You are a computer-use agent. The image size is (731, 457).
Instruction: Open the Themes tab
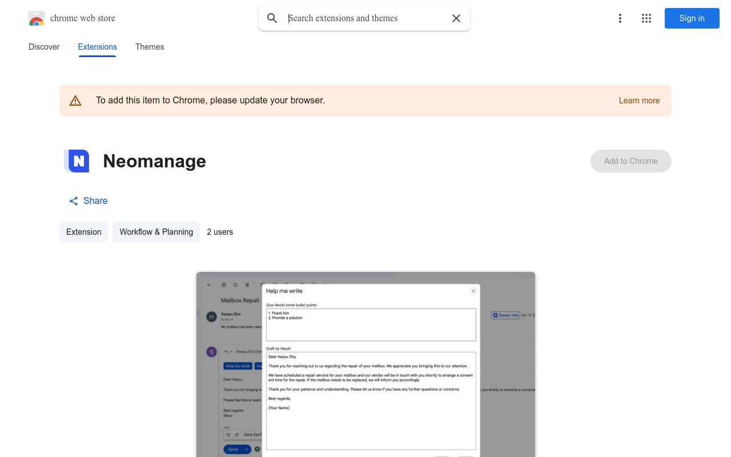(x=150, y=47)
